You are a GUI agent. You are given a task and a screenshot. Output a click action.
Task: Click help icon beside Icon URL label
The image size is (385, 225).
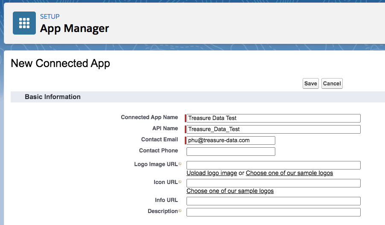(x=180, y=182)
